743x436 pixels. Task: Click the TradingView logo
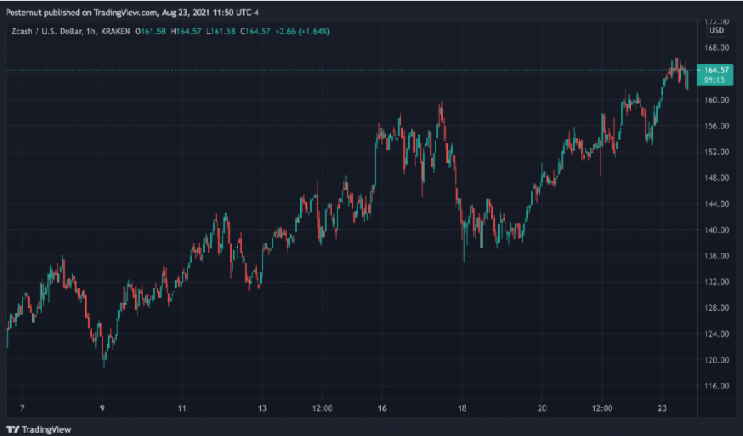[39, 429]
